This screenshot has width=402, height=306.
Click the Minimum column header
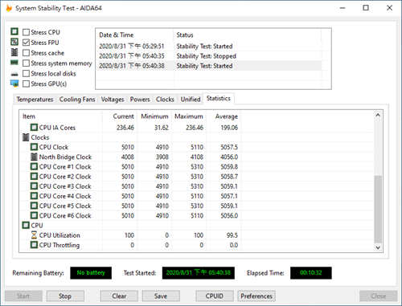[x=154, y=116]
